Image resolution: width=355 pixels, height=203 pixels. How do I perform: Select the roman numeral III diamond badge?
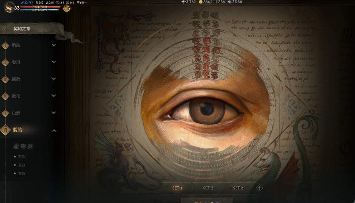5,79
